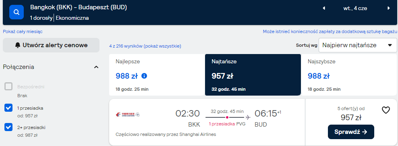
Task: Click the pokaż wszystkie results link
Action: 162,46
